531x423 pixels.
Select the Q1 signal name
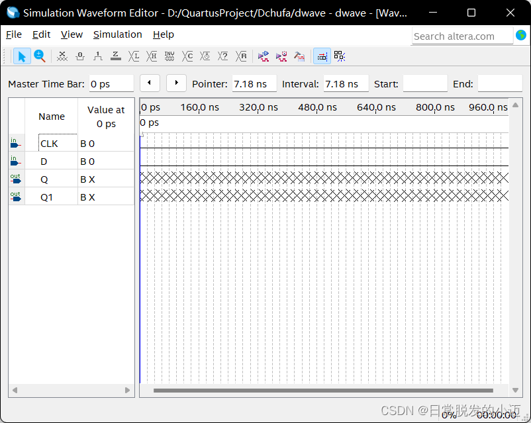[x=47, y=197]
